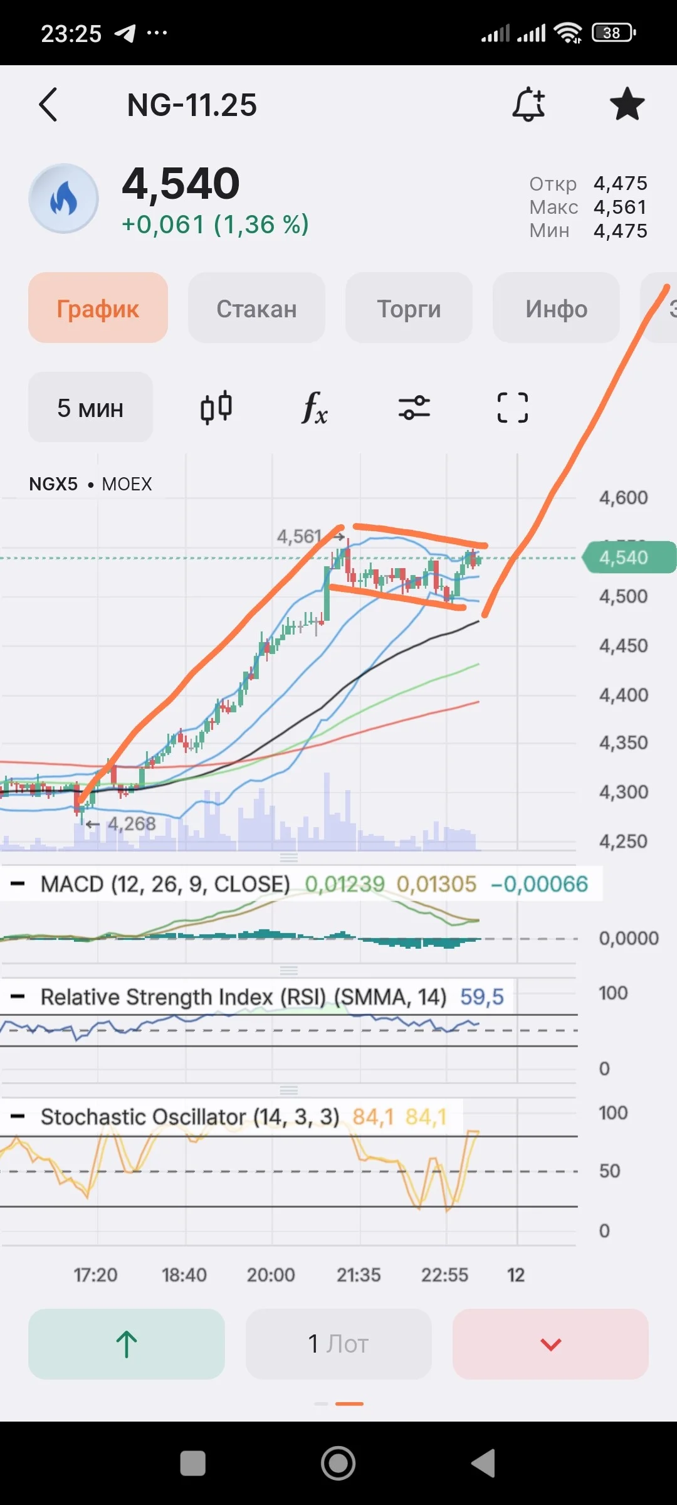The height and width of the screenshot is (1505, 677).
Task: Tap the NGX5 • MOEX ticker label
Action: tap(90, 484)
